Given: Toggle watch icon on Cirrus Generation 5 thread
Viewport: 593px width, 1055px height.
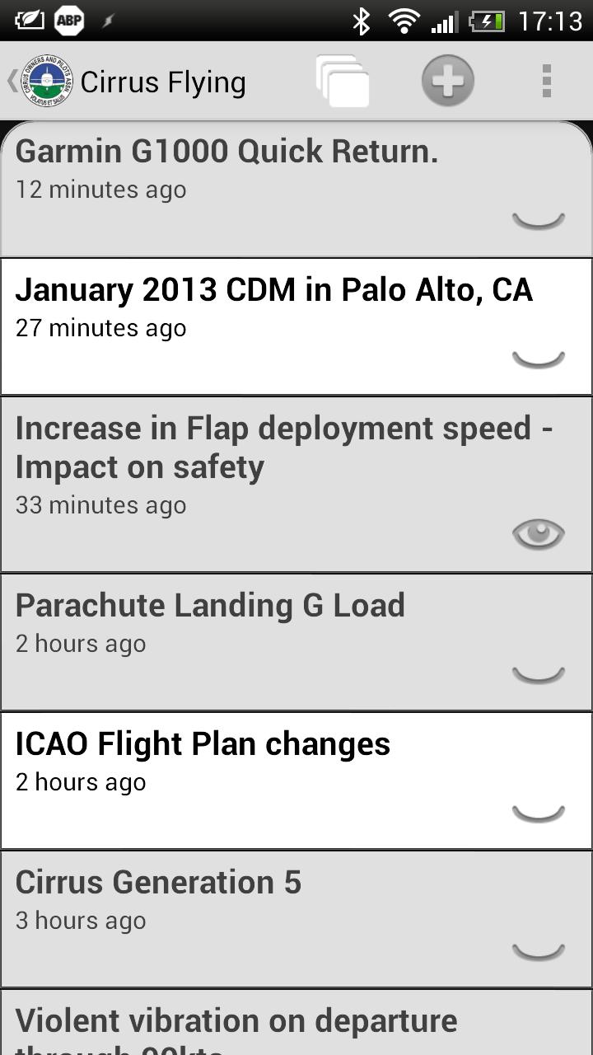Looking at the screenshot, I should pyautogui.click(x=539, y=951).
